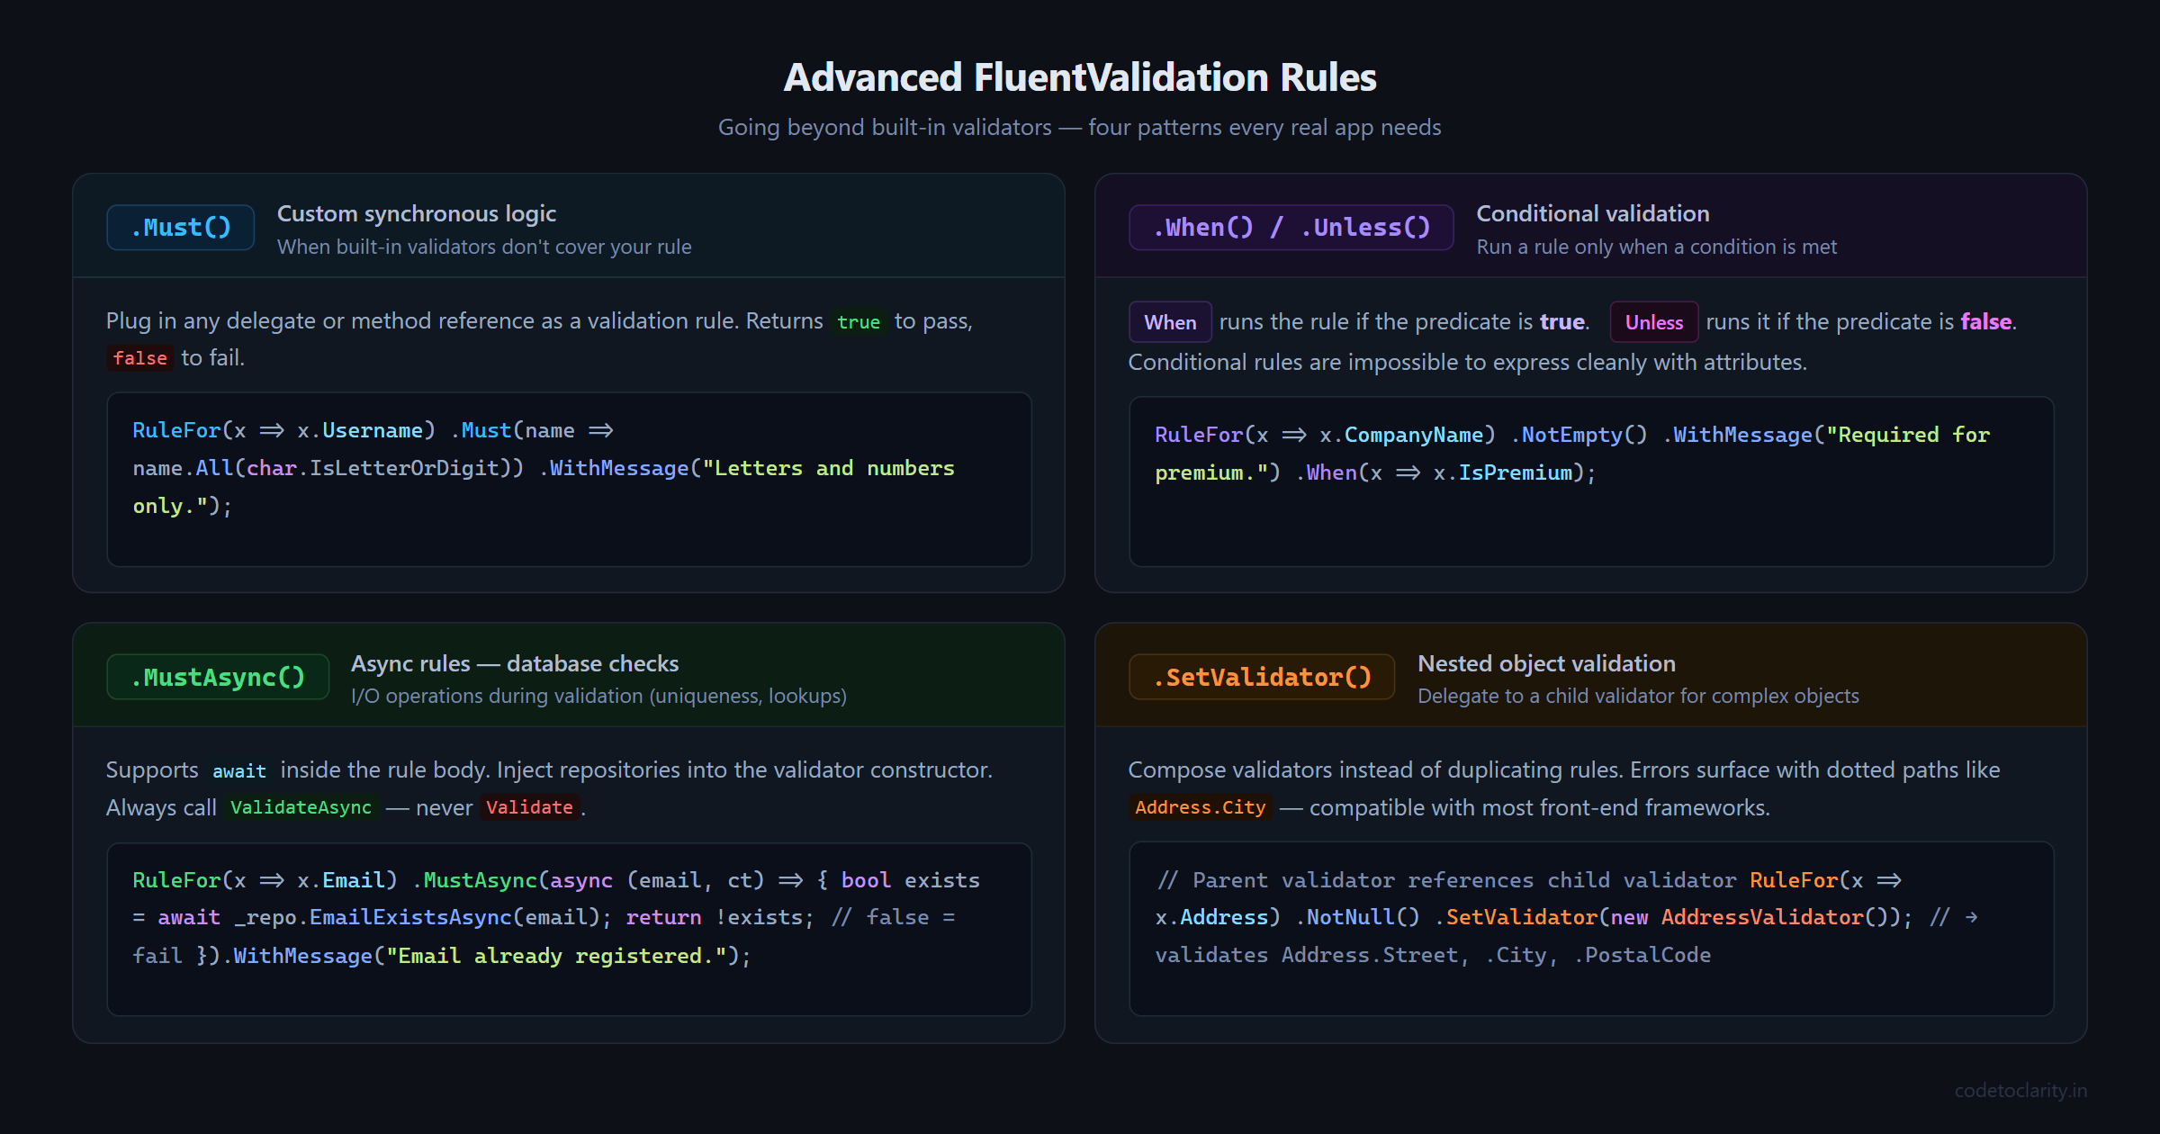Click the false code chip
Viewport: 2160px width, 1134px height.
tap(139, 357)
